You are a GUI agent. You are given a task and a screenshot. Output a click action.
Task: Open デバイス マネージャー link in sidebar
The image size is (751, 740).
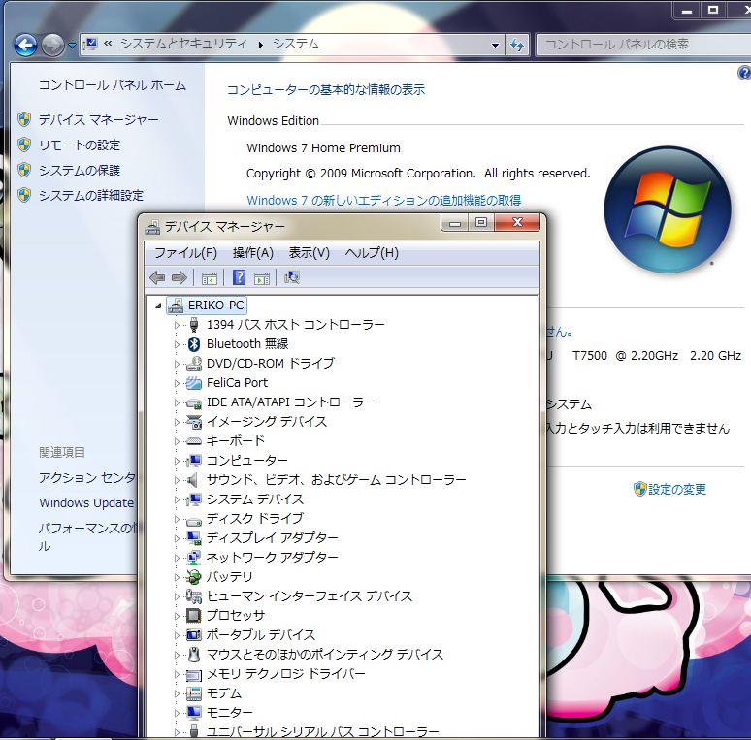click(x=98, y=119)
